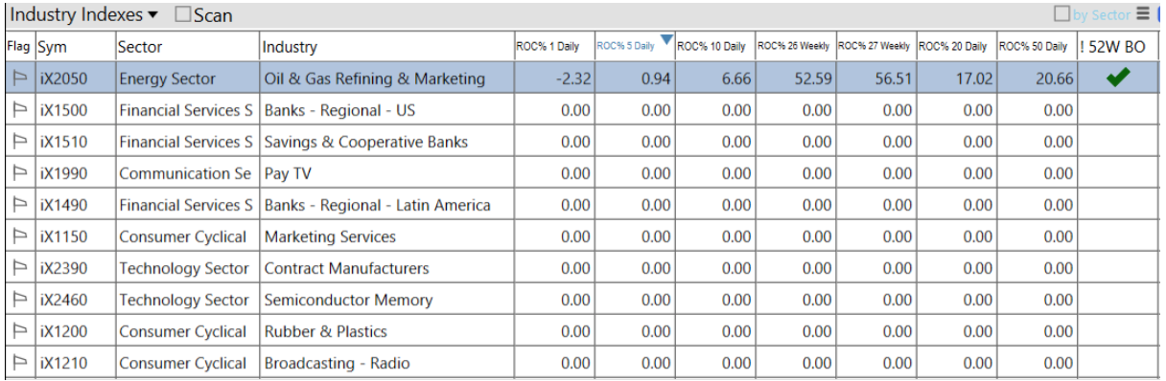Click sort arrow on ROC% 5 Daily column

pos(666,39)
